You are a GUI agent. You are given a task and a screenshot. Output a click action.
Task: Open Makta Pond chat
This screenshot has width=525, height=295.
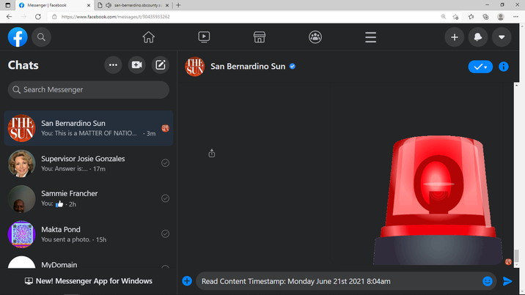click(89, 234)
